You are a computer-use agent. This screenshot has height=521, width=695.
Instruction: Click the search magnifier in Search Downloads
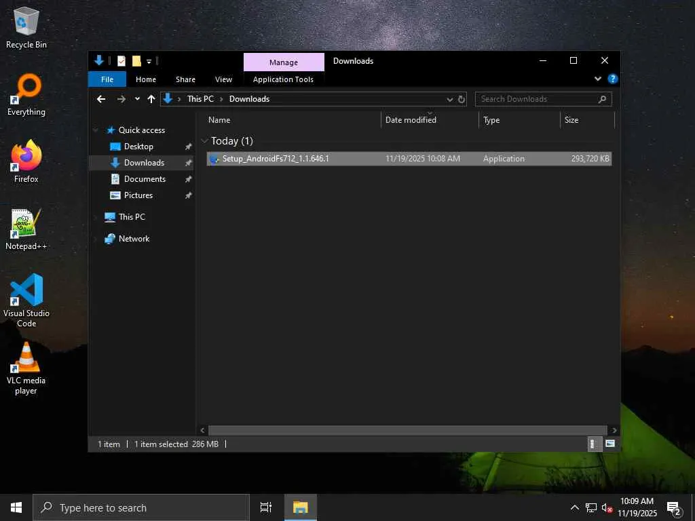tap(602, 99)
